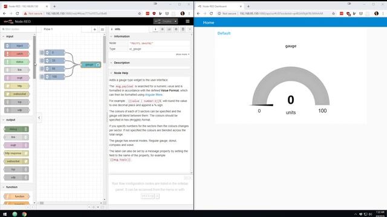The height and width of the screenshot is (217, 387).
Task: Collapse the palette with arrow handle
Action: pyautogui.click(x=39, y=118)
